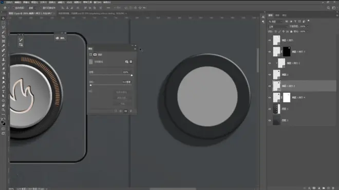Toggle mask visibility eye in Properties panel
This screenshot has height=190, width=339.
126,111
